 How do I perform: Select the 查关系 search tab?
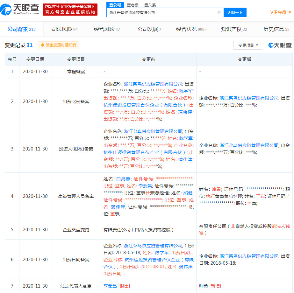(x=150, y=5)
